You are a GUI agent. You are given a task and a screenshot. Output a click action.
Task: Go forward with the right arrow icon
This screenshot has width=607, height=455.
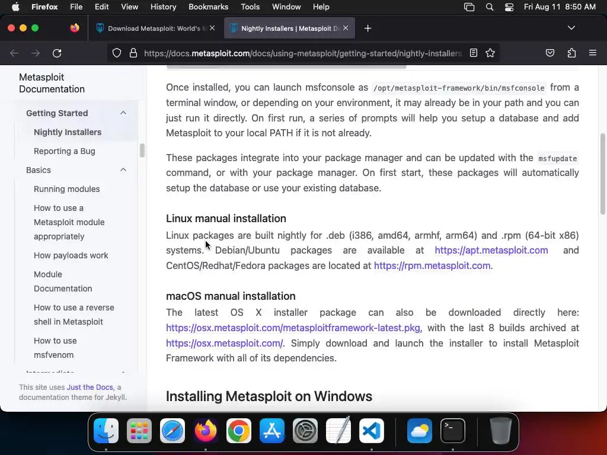[36, 53]
